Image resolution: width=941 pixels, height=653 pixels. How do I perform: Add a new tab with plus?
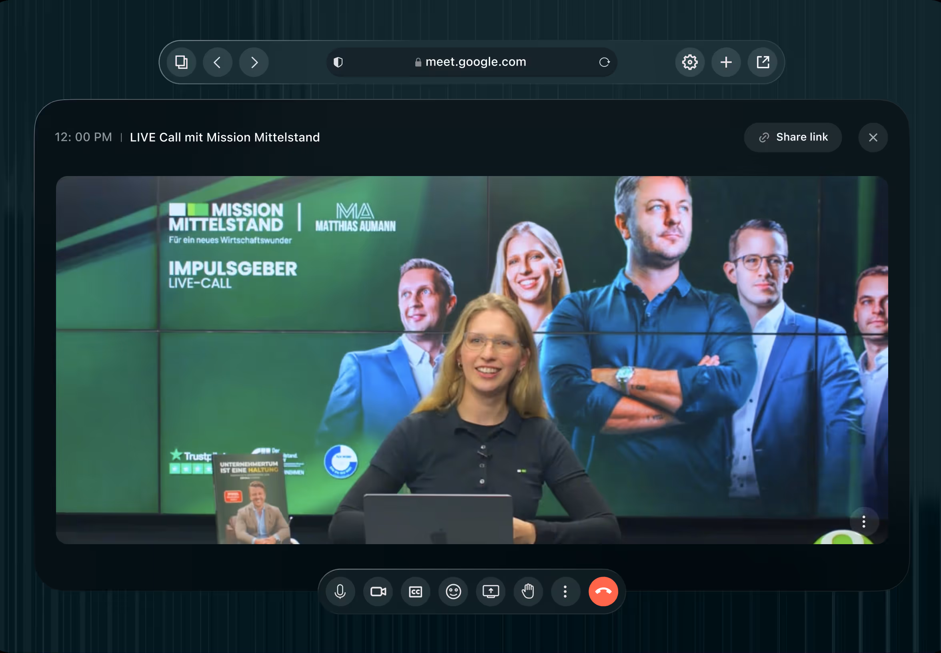click(726, 62)
